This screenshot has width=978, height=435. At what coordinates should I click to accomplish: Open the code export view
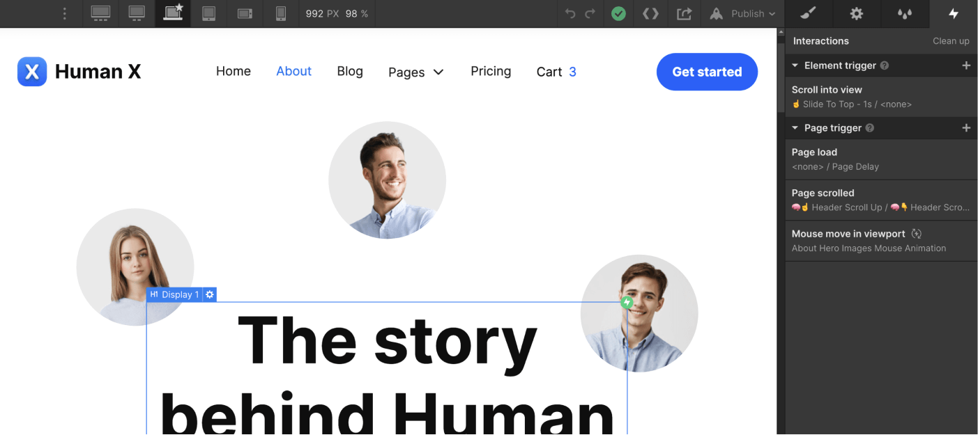650,13
